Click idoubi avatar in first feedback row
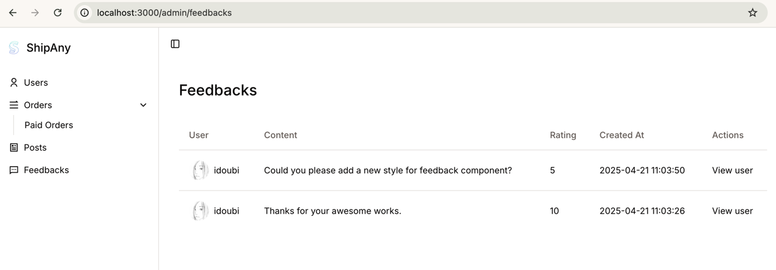 pyautogui.click(x=200, y=170)
